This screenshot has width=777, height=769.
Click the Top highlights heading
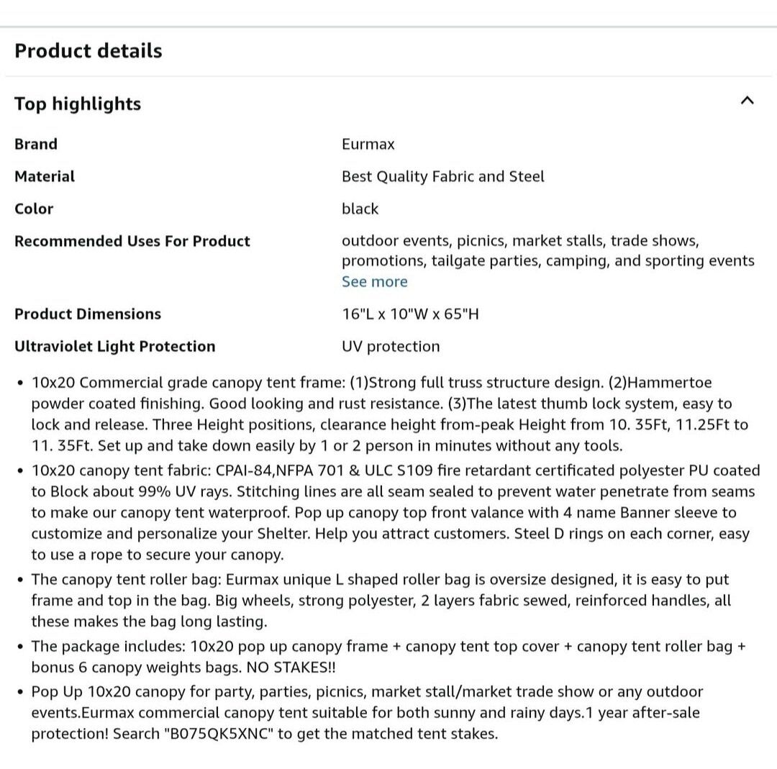tap(78, 104)
